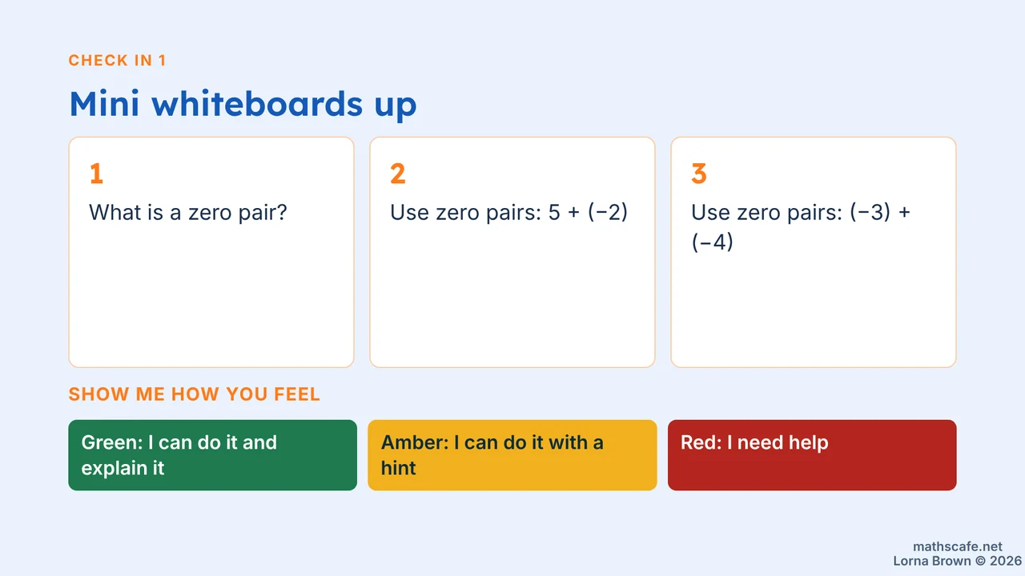Click the orange number 2
This screenshot has width=1025, height=576.
[398, 174]
